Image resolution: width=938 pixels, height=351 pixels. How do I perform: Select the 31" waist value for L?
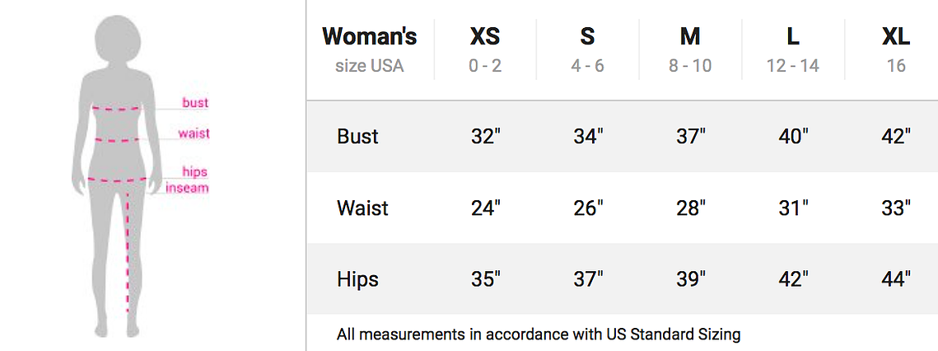[x=793, y=208]
